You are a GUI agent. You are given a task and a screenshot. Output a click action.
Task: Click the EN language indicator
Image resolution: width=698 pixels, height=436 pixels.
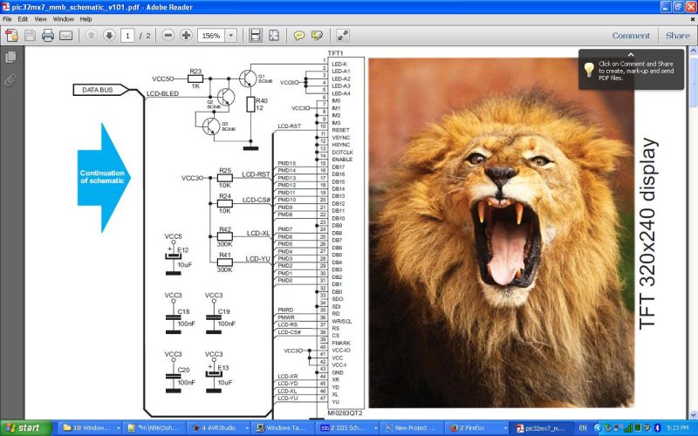[583, 428]
